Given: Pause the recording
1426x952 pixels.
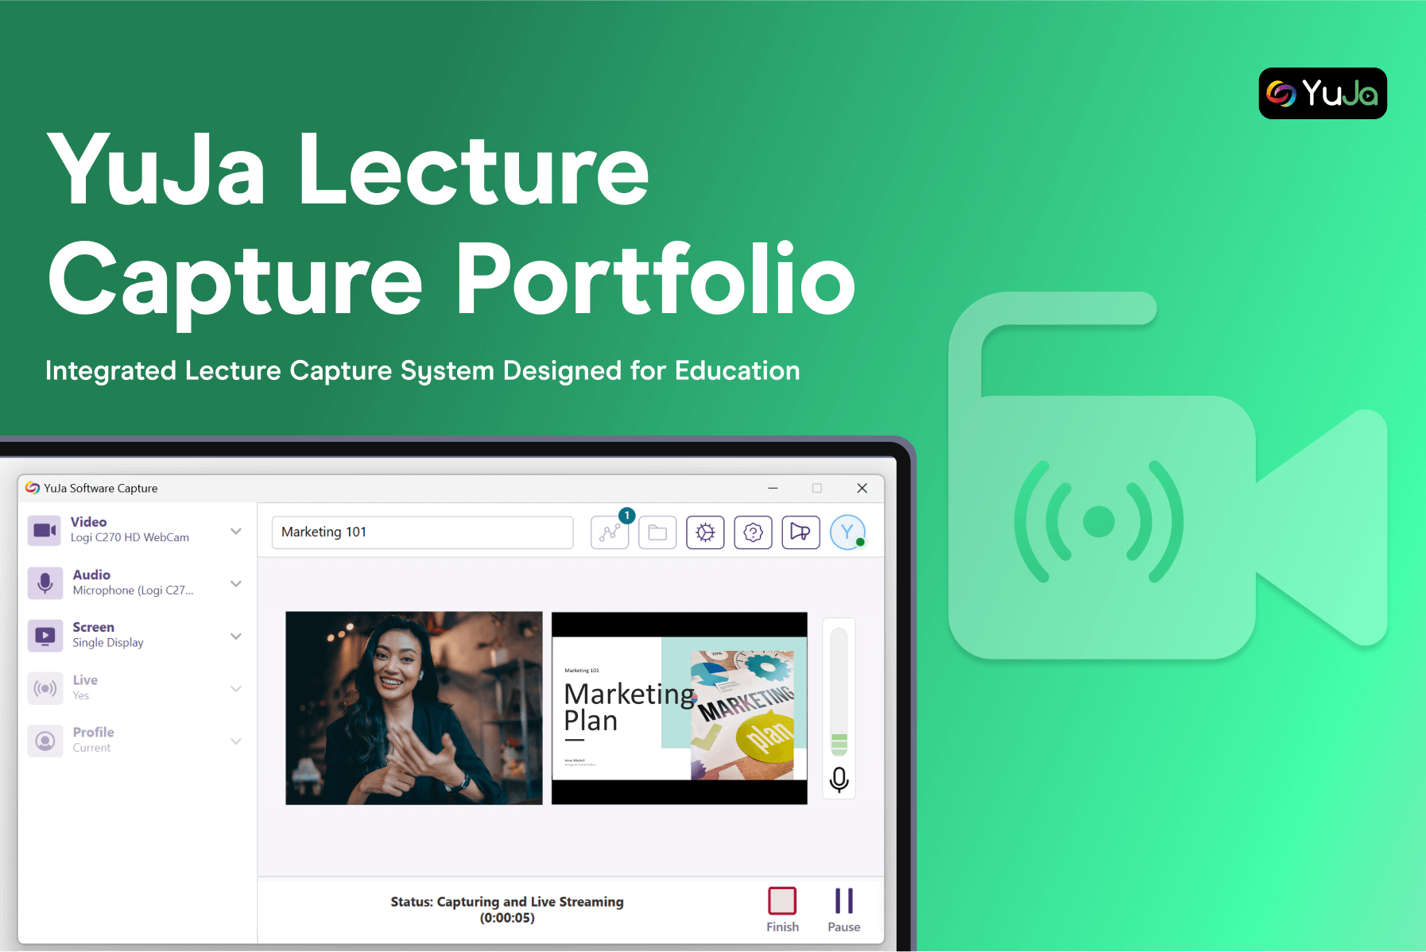Looking at the screenshot, I should (844, 910).
